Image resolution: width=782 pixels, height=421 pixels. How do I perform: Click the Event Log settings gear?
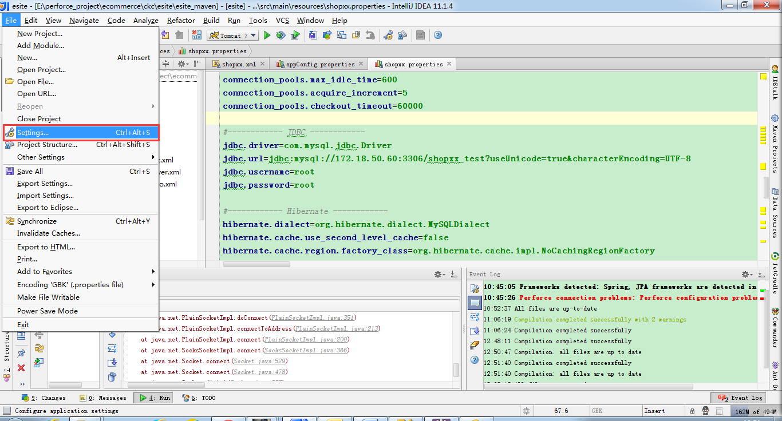click(748, 275)
